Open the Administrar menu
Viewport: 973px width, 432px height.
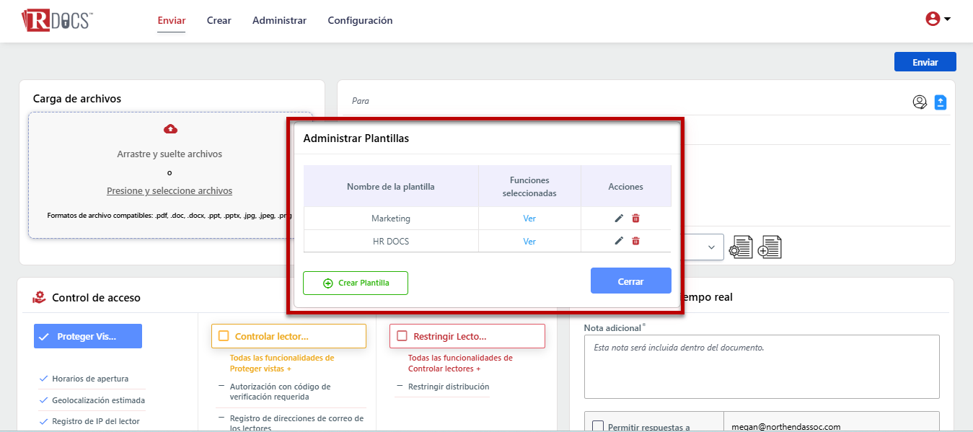pos(279,20)
